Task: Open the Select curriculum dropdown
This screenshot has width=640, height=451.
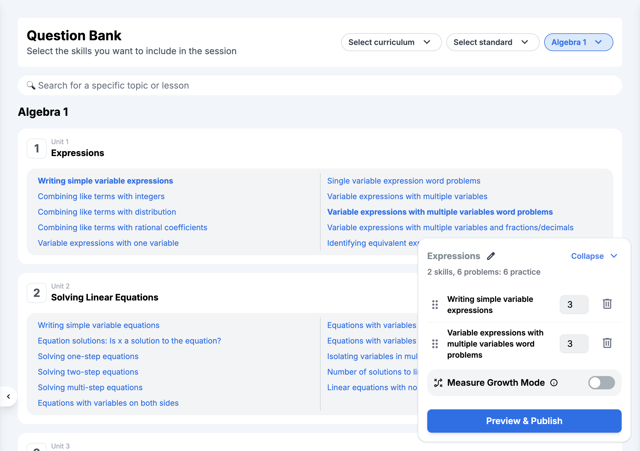Action: 391,42
